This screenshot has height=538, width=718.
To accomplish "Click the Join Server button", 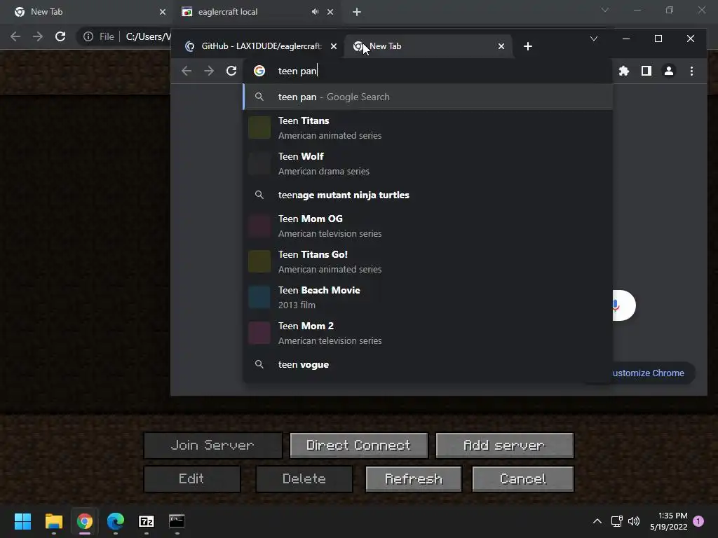I will point(213,446).
